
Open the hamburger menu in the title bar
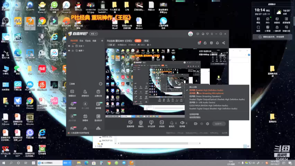(212, 34)
